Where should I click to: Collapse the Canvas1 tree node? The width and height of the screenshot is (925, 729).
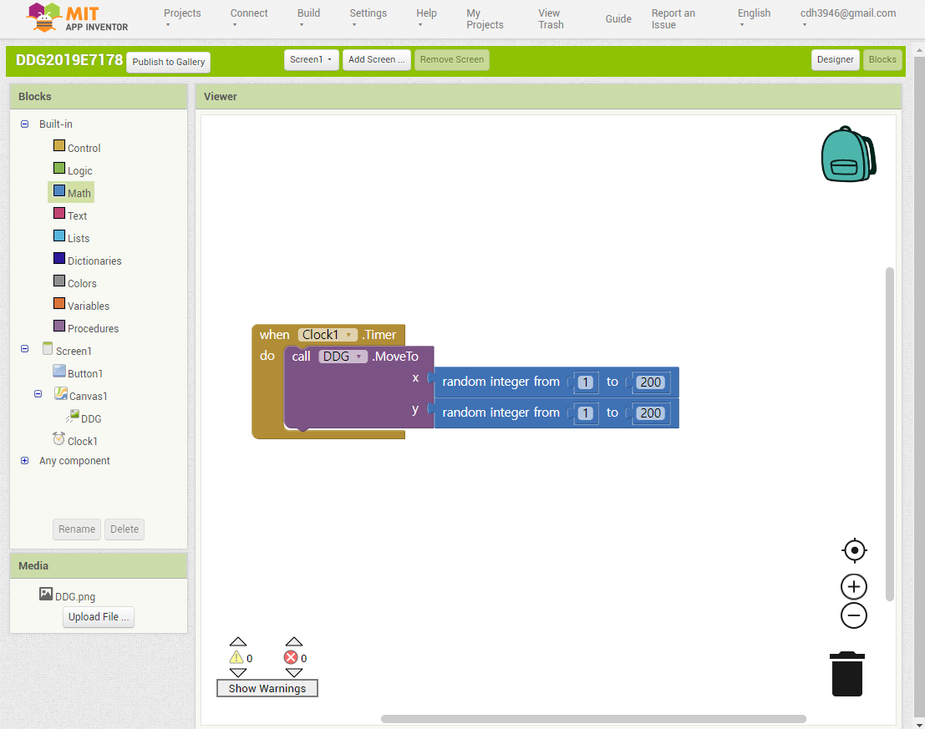click(38, 393)
